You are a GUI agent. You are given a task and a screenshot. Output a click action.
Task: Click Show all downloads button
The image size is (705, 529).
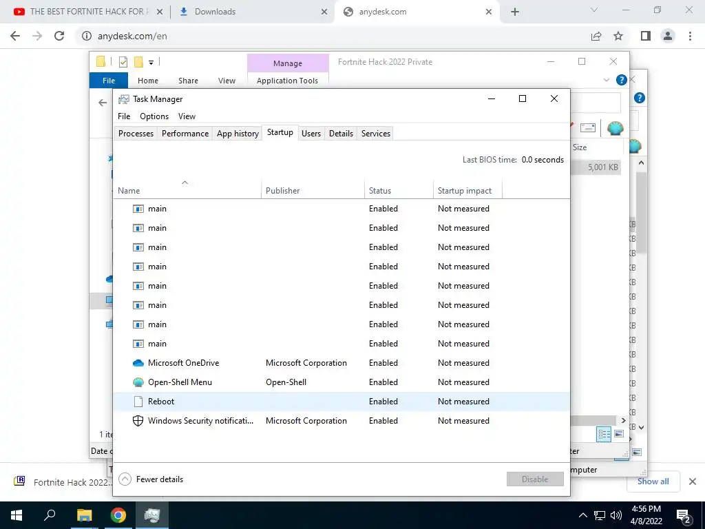coord(653,481)
